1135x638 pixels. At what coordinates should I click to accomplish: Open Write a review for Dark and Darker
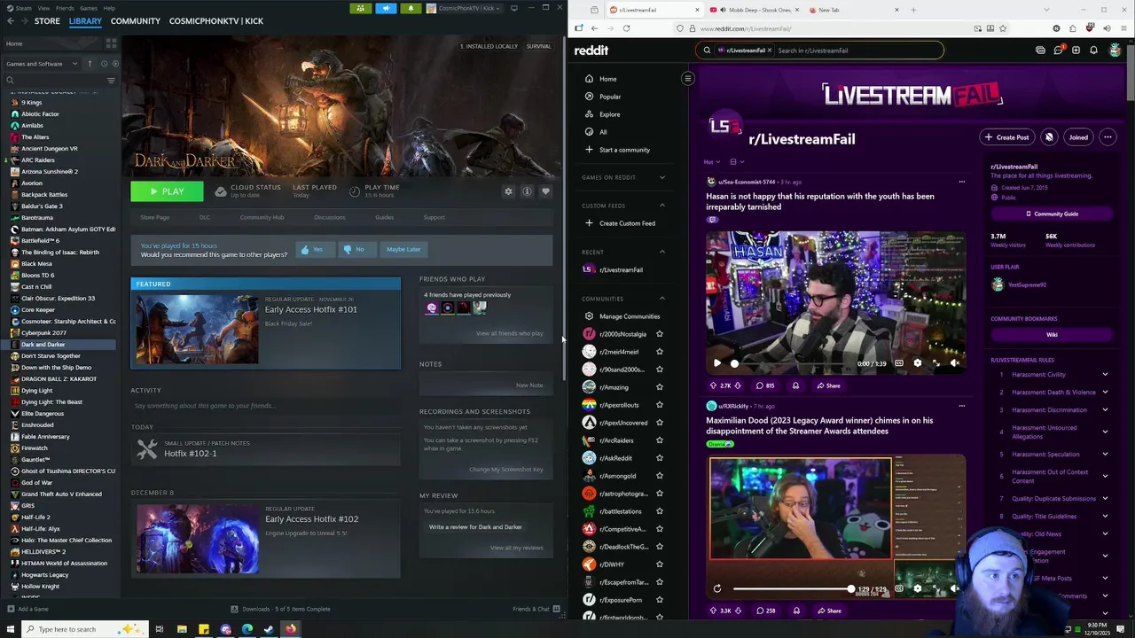[475, 527]
